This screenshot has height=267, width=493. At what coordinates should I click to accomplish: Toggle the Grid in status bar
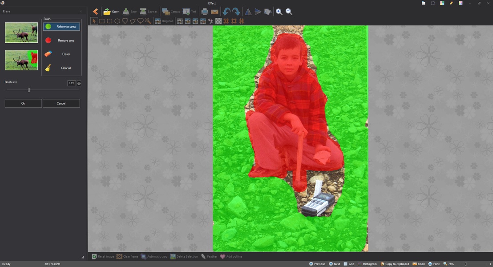pyautogui.click(x=349, y=264)
